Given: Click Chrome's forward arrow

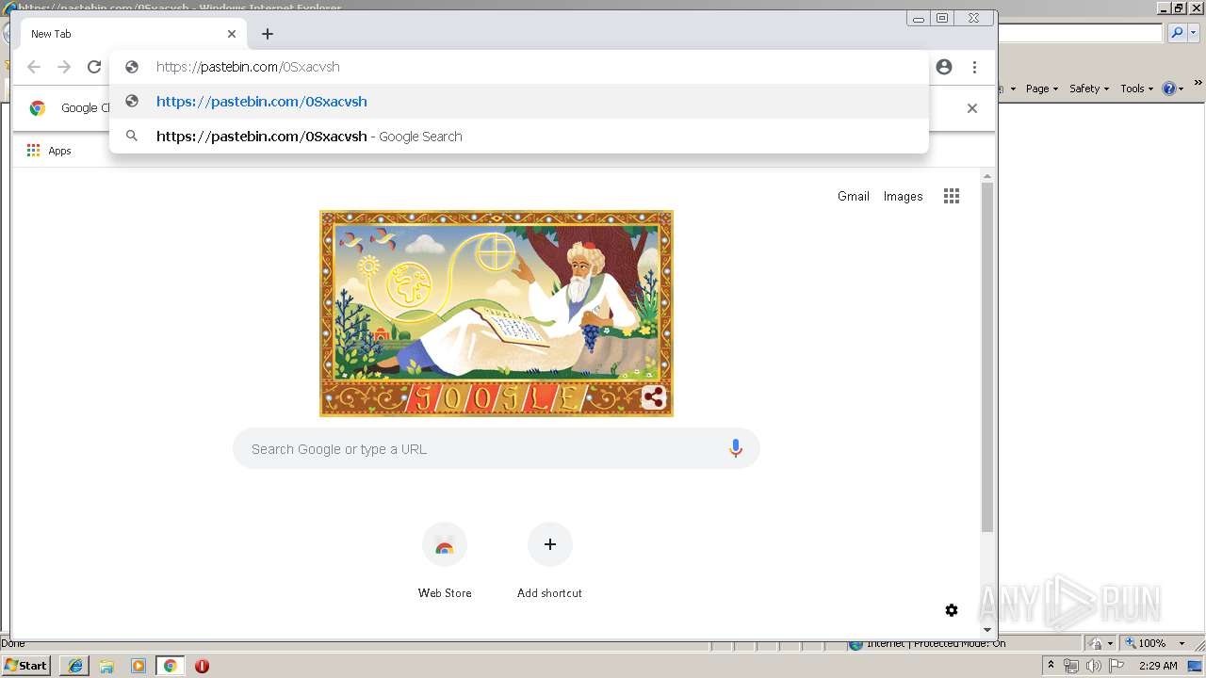Looking at the screenshot, I should pyautogui.click(x=64, y=67).
